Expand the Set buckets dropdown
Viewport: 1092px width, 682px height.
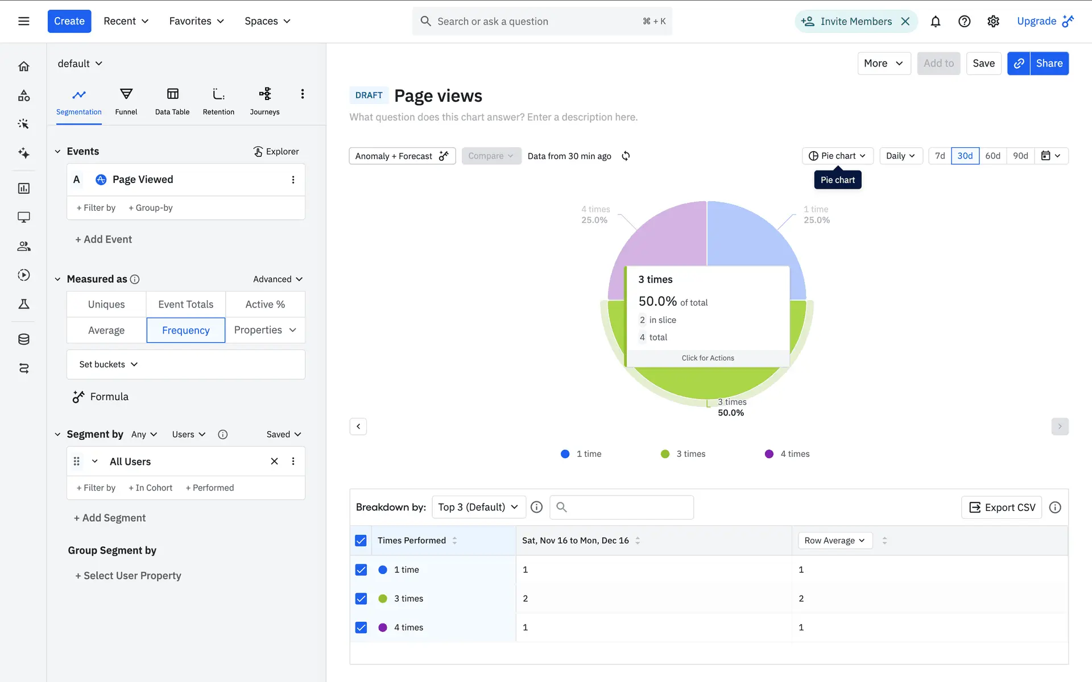pyautogui.click(x=109, y=364)
